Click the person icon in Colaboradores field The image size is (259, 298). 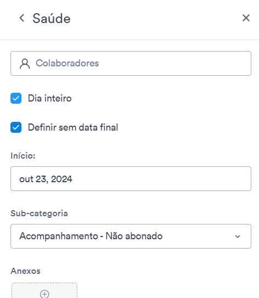tap(25, 64)
